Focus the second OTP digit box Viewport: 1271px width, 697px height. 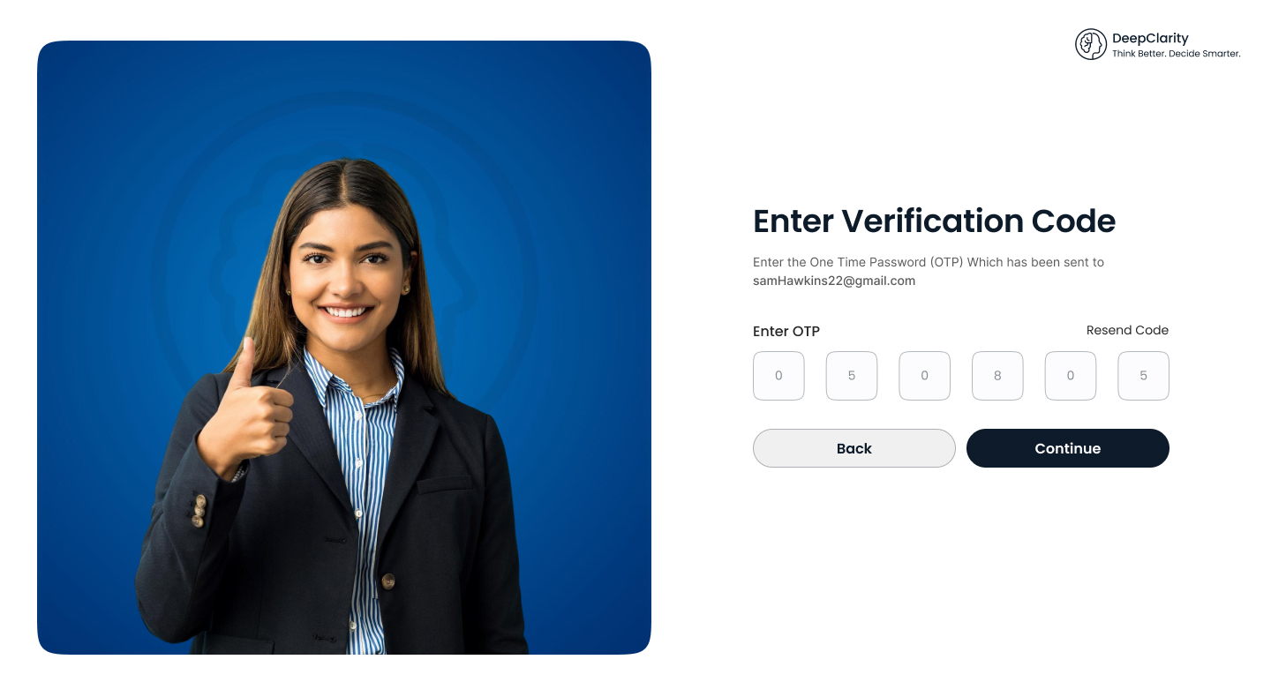(852, 376)
